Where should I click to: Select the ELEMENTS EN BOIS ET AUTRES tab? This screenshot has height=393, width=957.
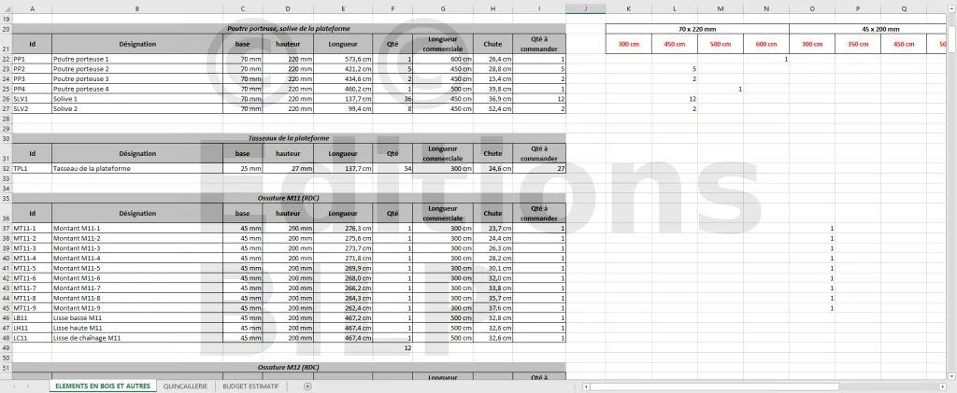tap(103, 386)
